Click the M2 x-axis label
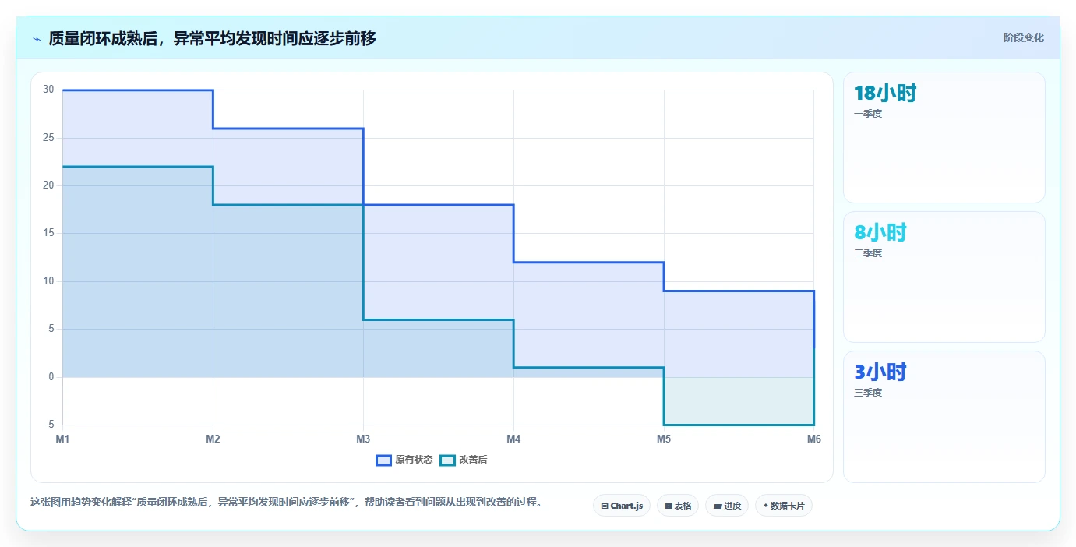Viewport: 1076px width, 547px height. click(213, 439)
